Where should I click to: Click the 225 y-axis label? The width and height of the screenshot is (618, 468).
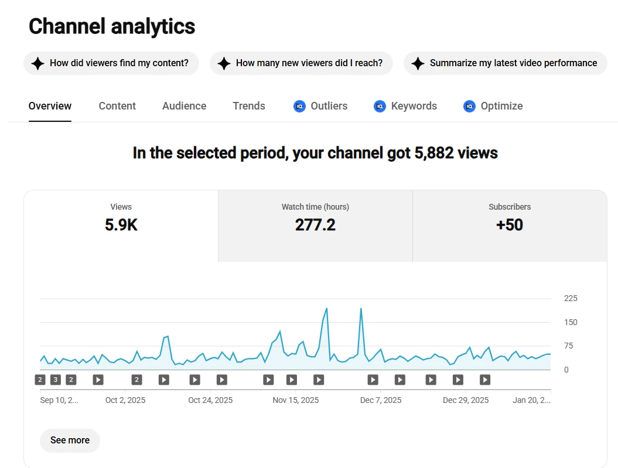click(x=571, y=298)
